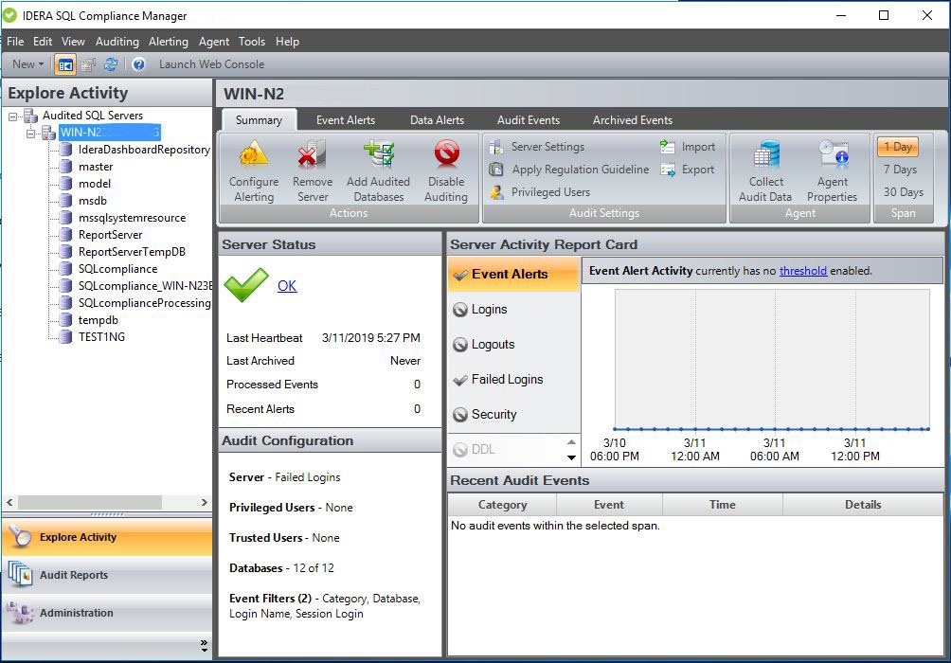951x663 pixels.
Task: Select the Logouts report card category
Action: coord(514,345)
